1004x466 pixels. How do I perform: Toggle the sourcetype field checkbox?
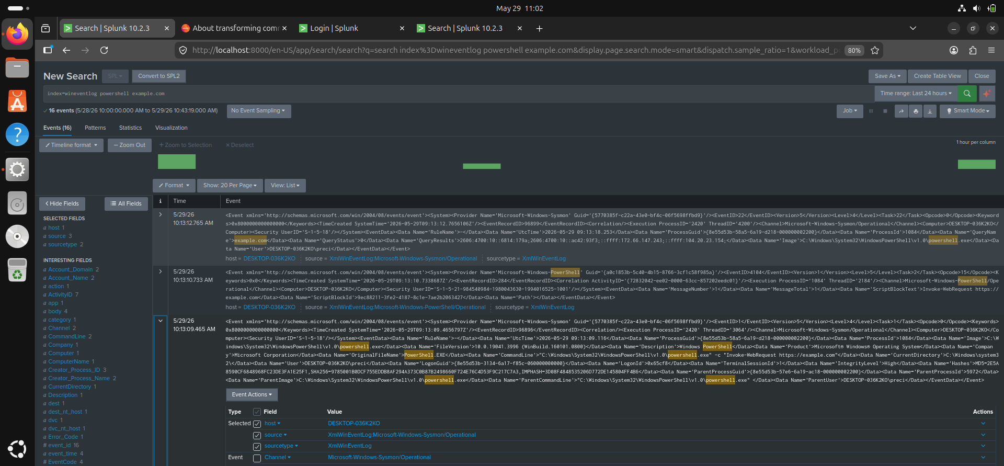click(x=257, y=447)
